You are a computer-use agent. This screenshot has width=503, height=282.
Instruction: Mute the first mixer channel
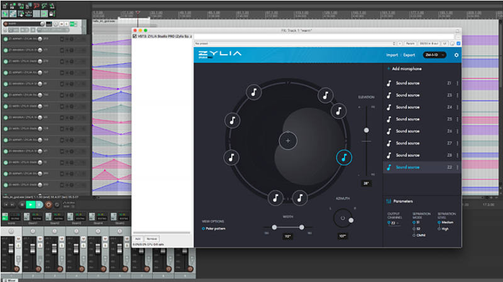click(18, 239)
